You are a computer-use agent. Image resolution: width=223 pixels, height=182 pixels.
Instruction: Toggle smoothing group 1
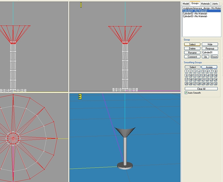point(186,71)
